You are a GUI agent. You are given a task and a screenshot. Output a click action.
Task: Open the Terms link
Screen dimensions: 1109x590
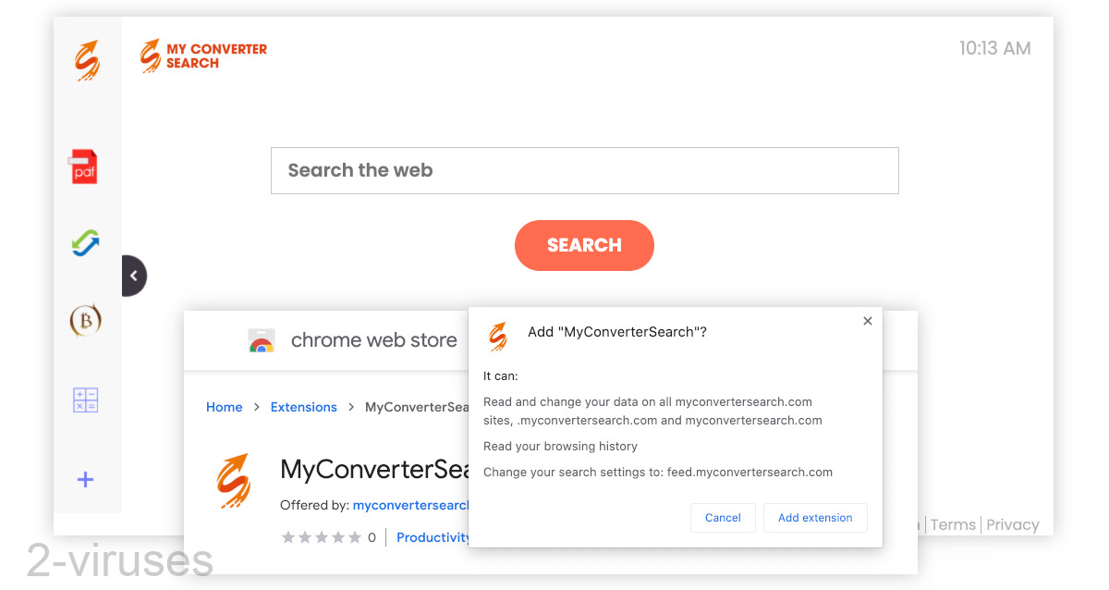(953, 524)
